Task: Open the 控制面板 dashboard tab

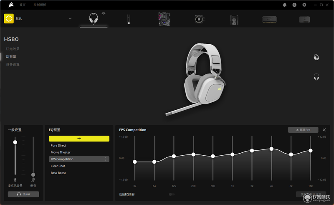Action: pyautogui.click(x=40, y=5)
